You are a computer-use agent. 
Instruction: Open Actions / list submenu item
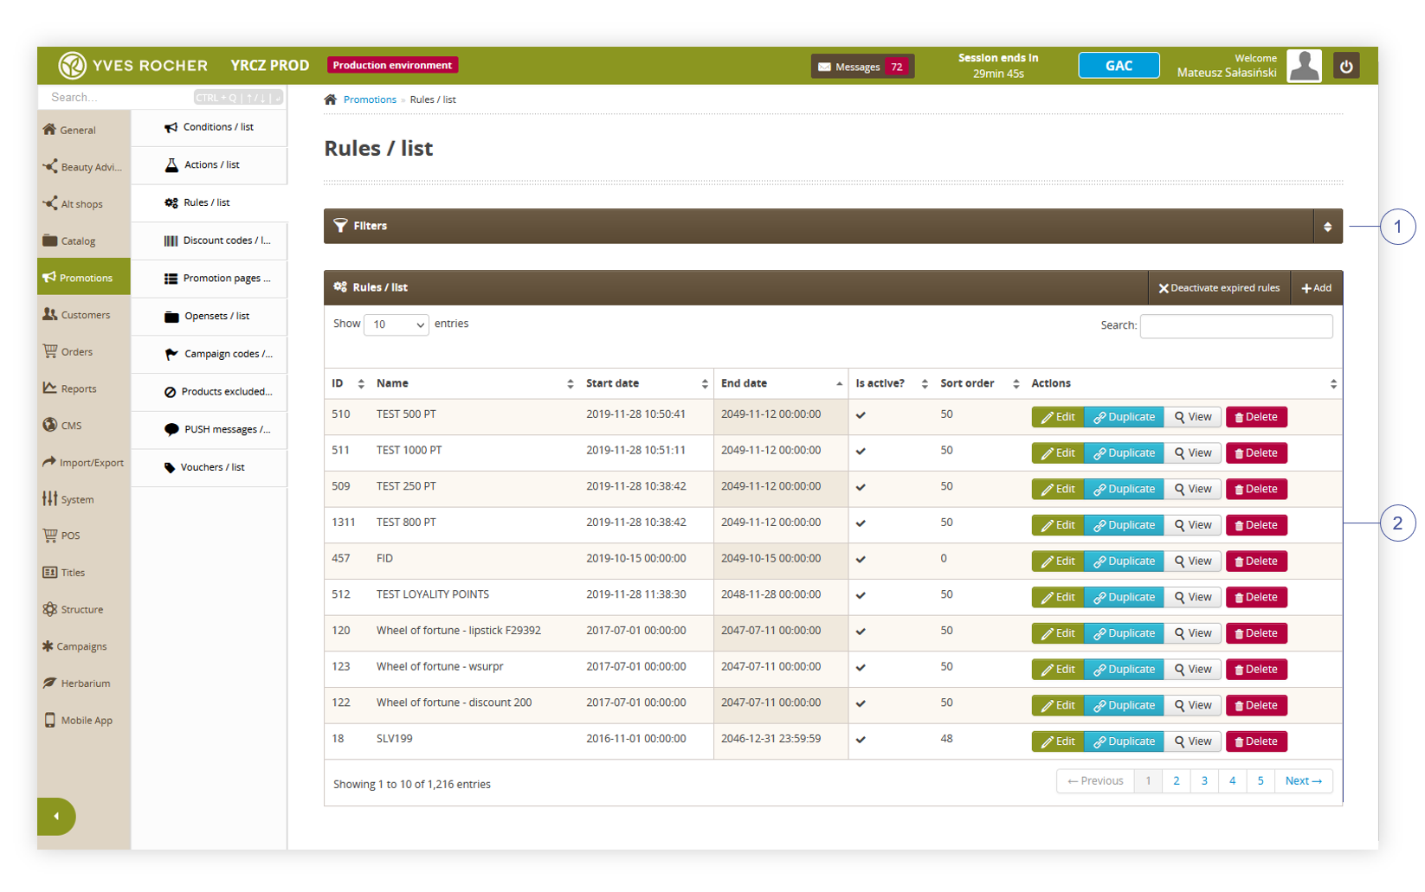coord(210,164)
